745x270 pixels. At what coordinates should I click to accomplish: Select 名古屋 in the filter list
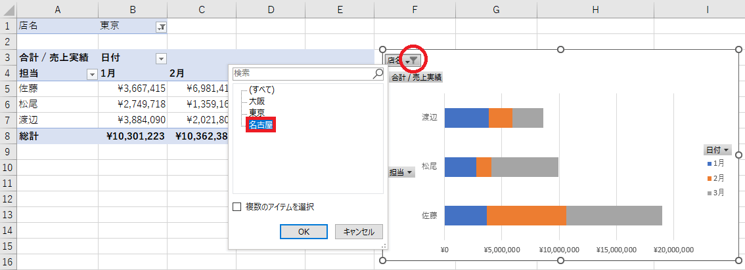[x=260, y=125]
